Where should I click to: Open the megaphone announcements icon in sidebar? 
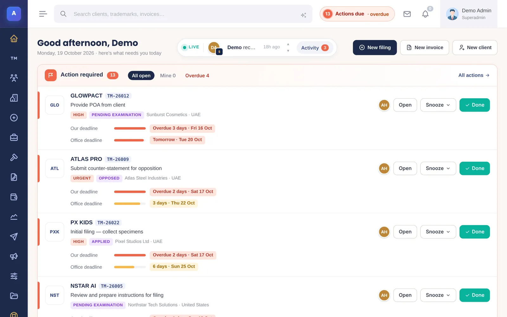14,256
